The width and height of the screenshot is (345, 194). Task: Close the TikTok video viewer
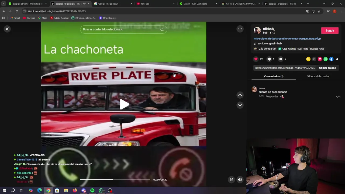[7, 29]
